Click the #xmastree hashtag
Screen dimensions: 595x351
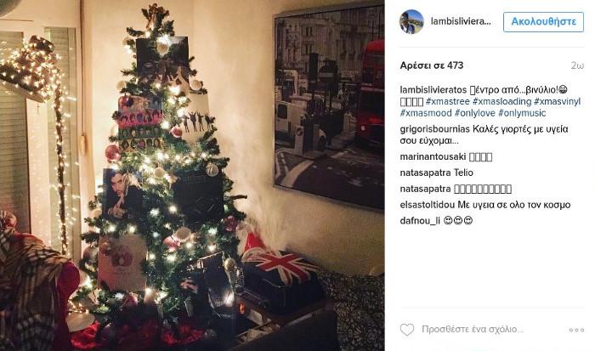point(448,101)
